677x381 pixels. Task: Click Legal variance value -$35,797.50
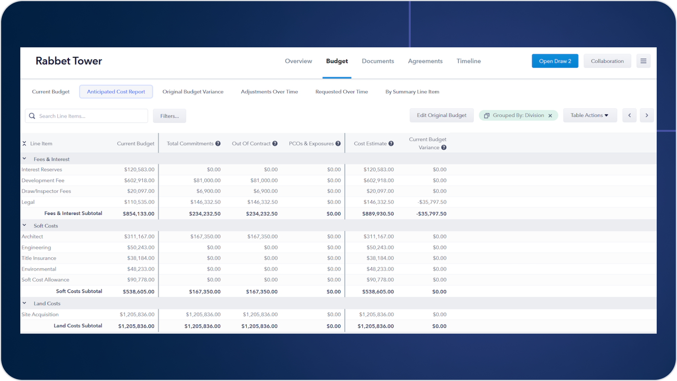coord(432,202)
